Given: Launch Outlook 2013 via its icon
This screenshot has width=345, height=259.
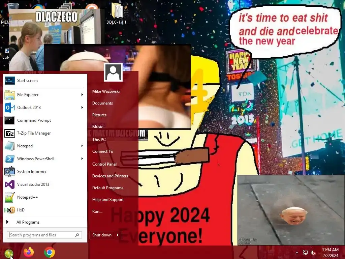Looking at the screenshot, I should [10, 108].
